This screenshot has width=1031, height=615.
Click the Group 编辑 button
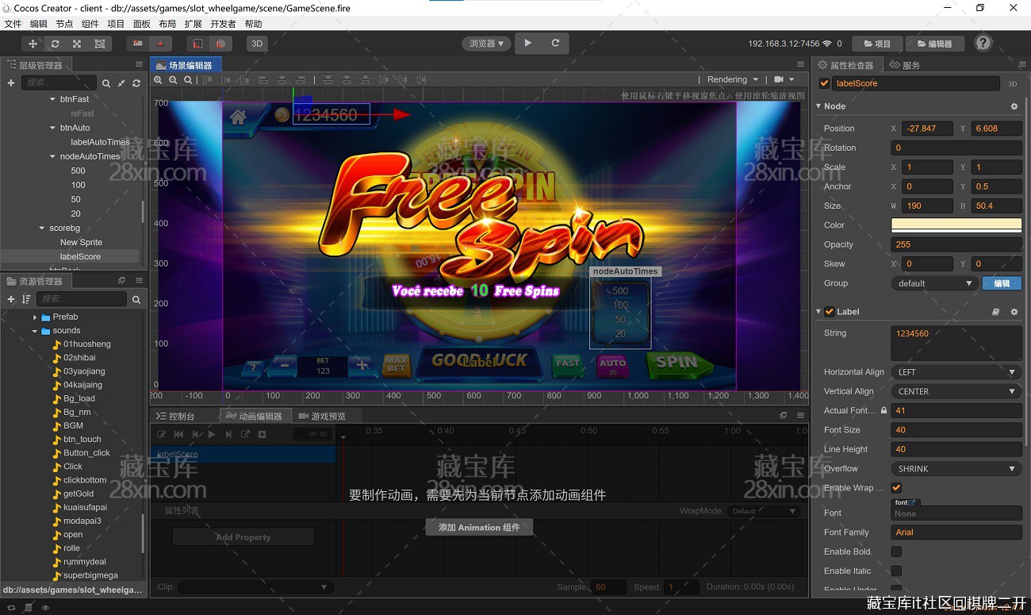[1002, 283]
